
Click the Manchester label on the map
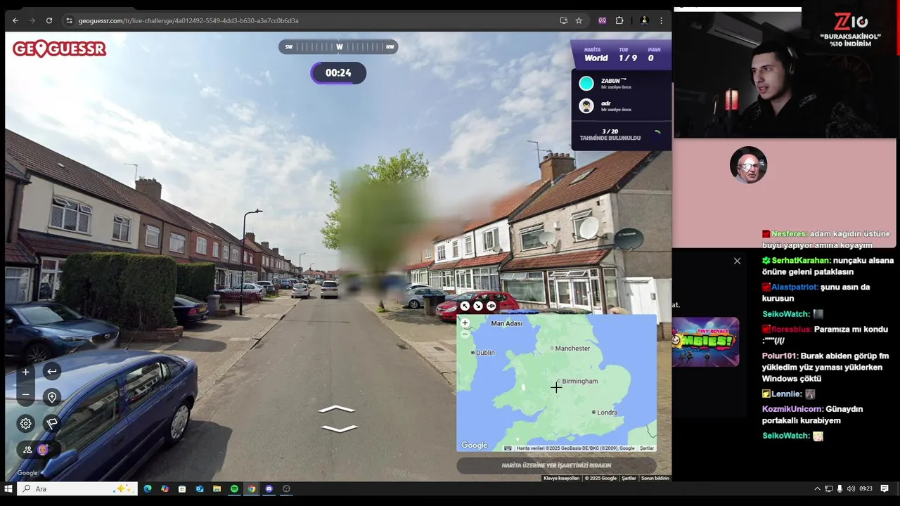click(x=572, y=349)
